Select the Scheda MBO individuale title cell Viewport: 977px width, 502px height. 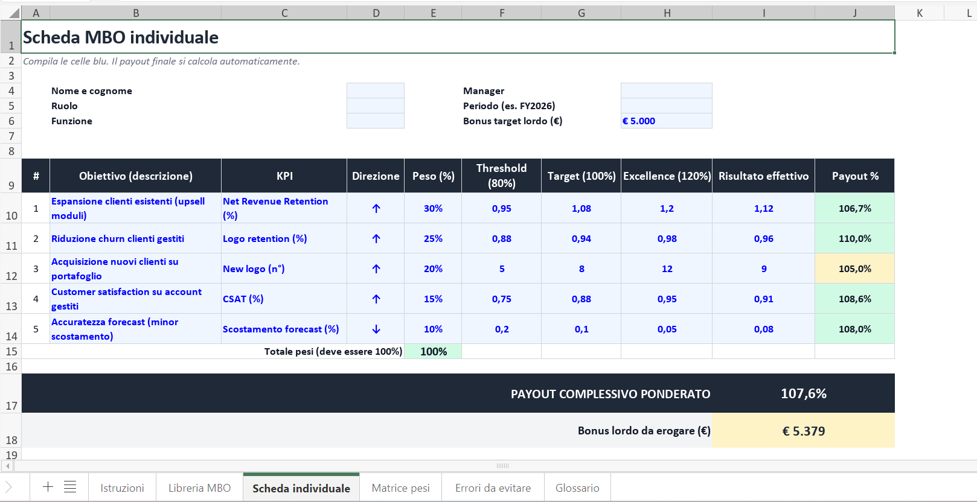point(458,37)
